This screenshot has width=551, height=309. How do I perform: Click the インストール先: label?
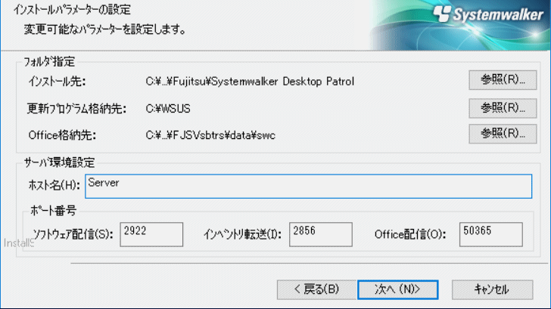57,82
